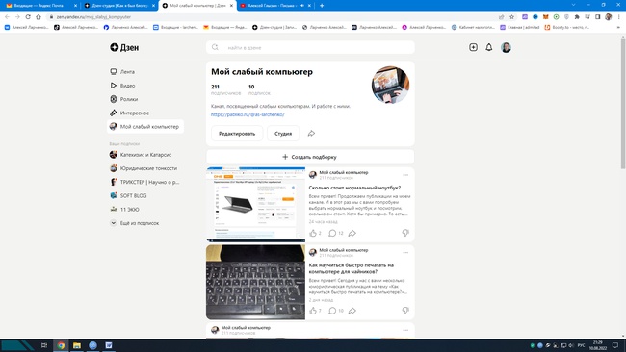Open comments on laptop price article

332,233
